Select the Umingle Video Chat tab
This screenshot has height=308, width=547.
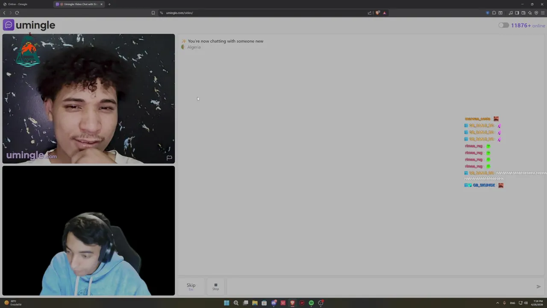point(79,4)
